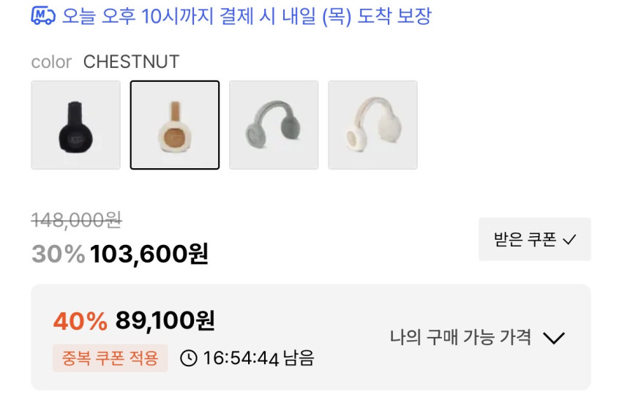Select the chestnut earmuff color option

175,125
